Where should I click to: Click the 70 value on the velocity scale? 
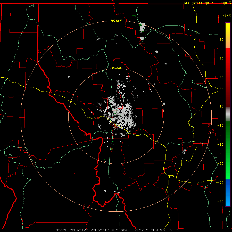[221, 49]
